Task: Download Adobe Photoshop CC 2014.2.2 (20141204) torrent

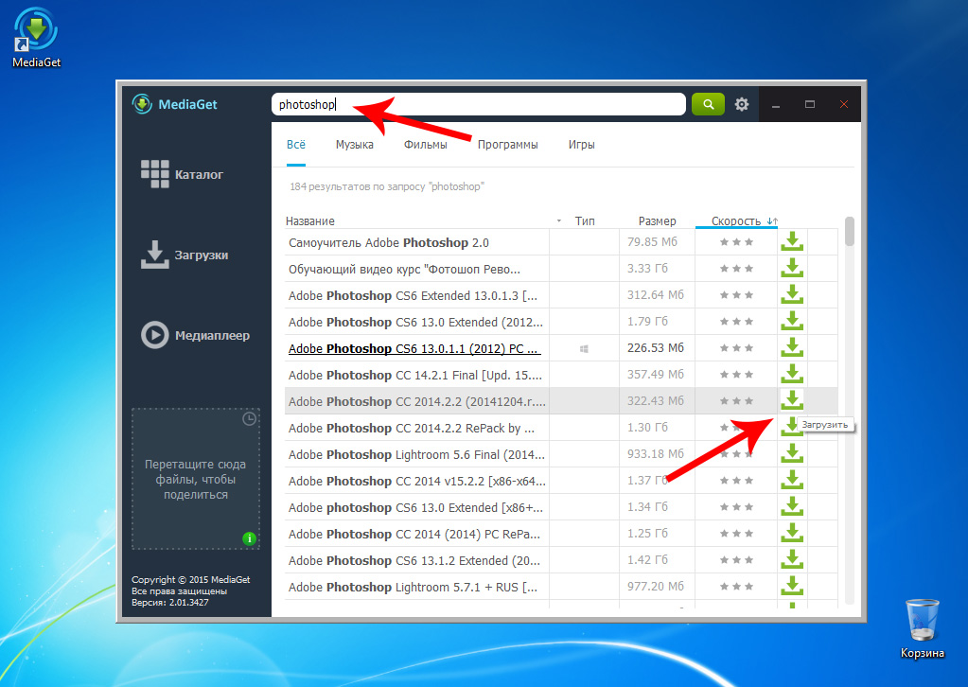Action: (x=792, y=401)
